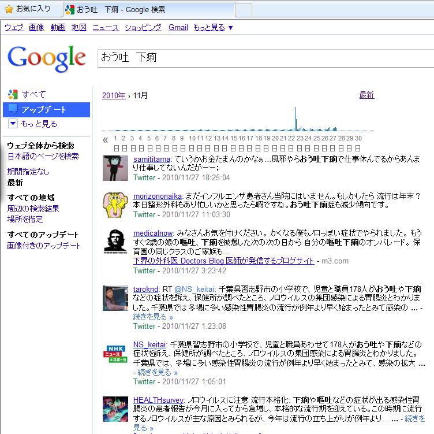
Task: Open @NS_keitai mention link
Action: (x=194, y=289)
